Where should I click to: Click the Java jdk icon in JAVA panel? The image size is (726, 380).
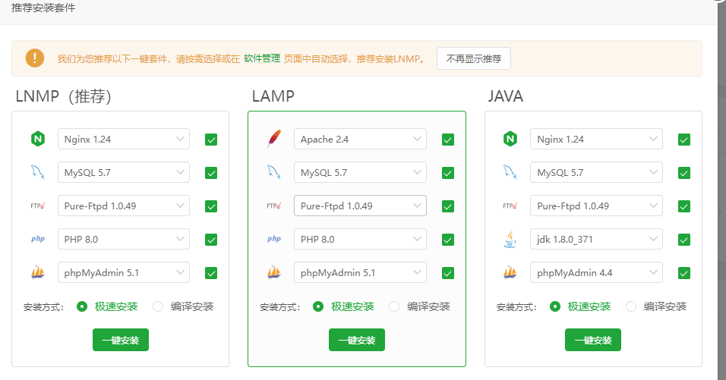pyautogui.click(x=510, y=239)
